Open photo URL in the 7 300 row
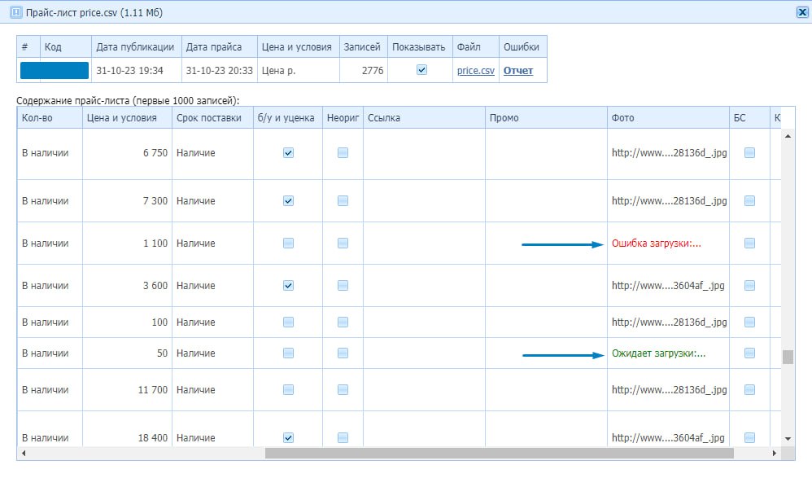 coord(669,201)
